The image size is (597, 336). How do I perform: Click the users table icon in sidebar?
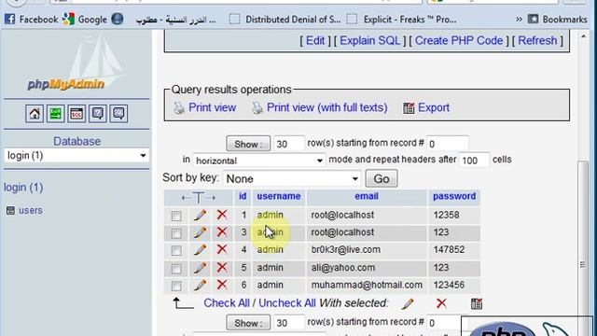tap(10, 210)
